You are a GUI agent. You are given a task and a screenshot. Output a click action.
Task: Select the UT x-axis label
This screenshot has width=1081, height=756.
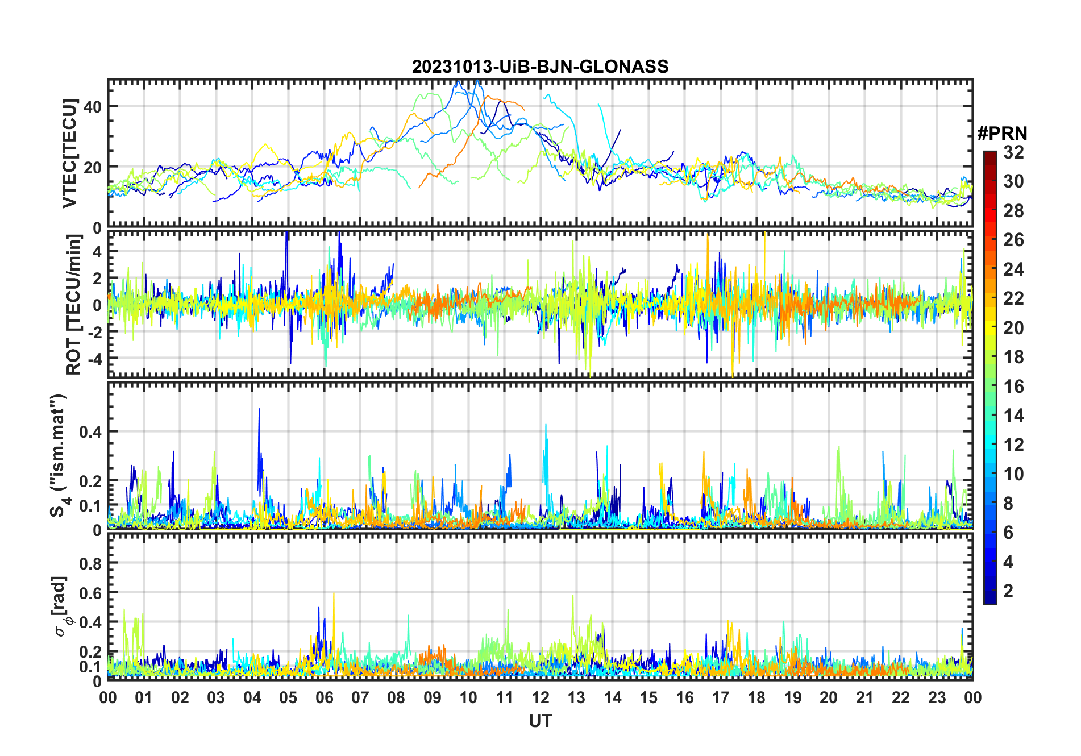[540, 721]
